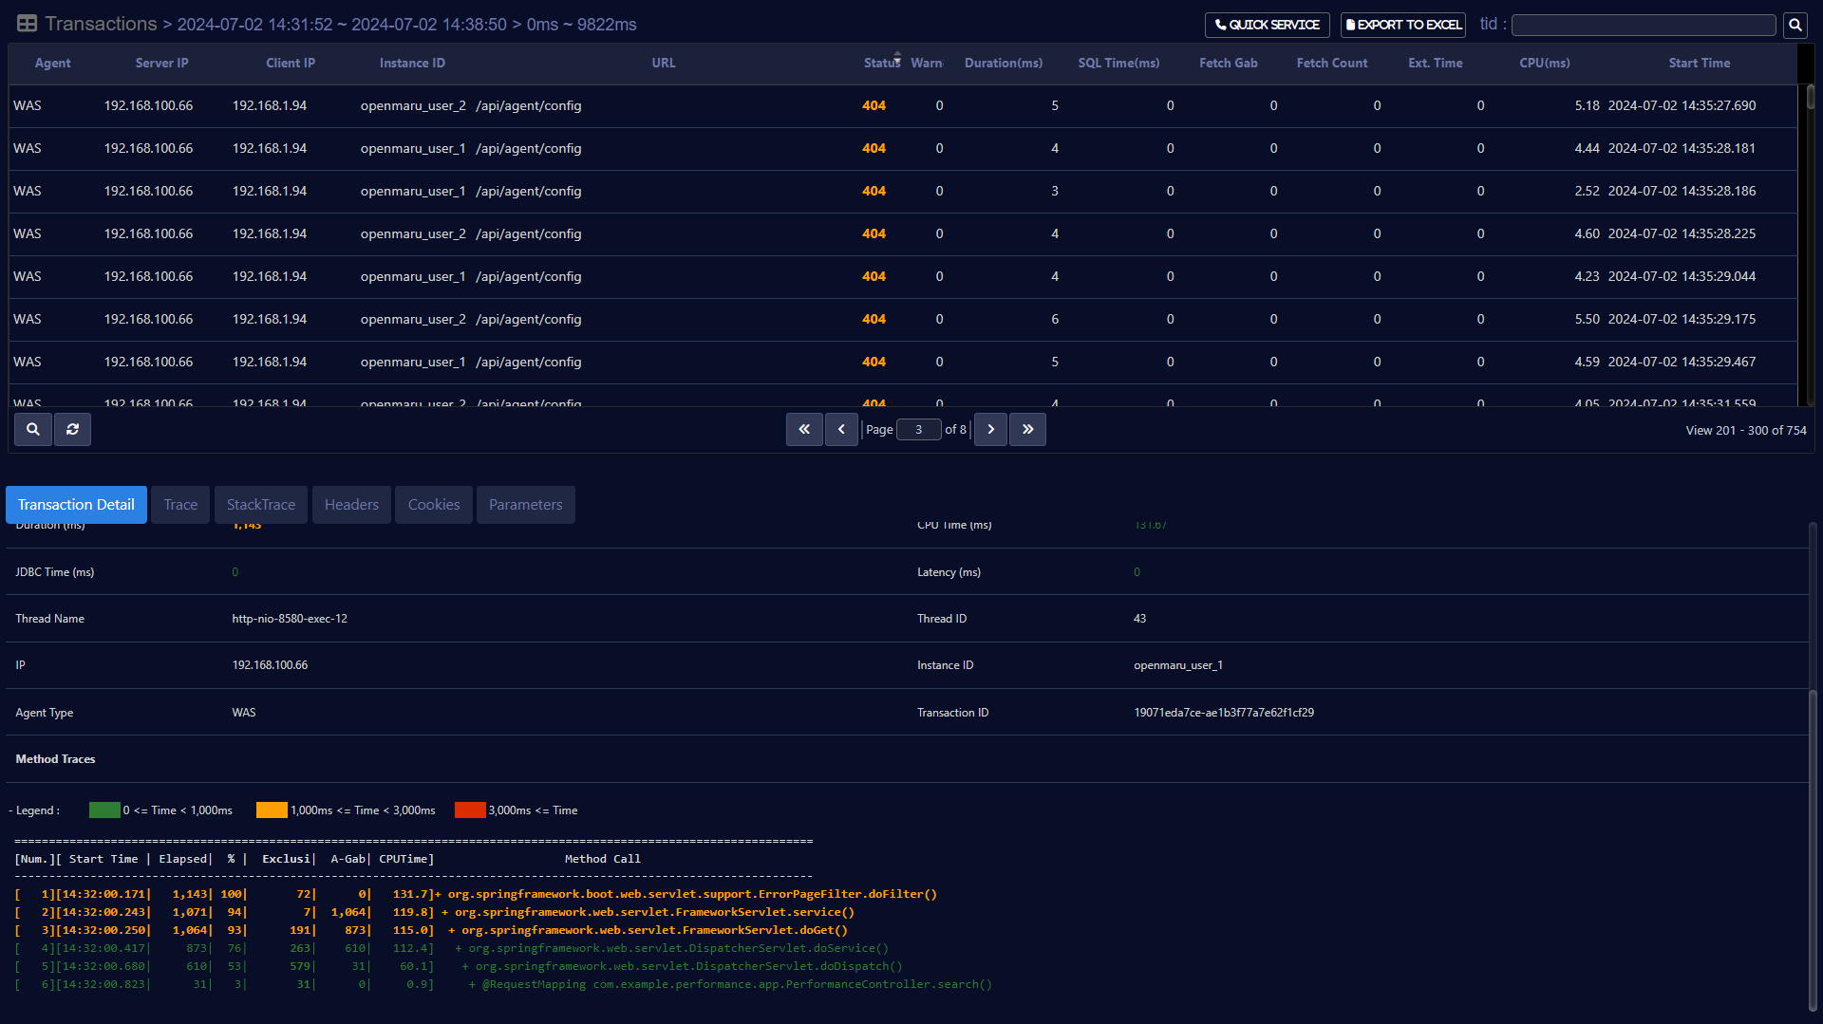Screen dimensions: 1823x1024
Task: Click the orange 1,000ms legend color swatch
Action: [272, 810]
